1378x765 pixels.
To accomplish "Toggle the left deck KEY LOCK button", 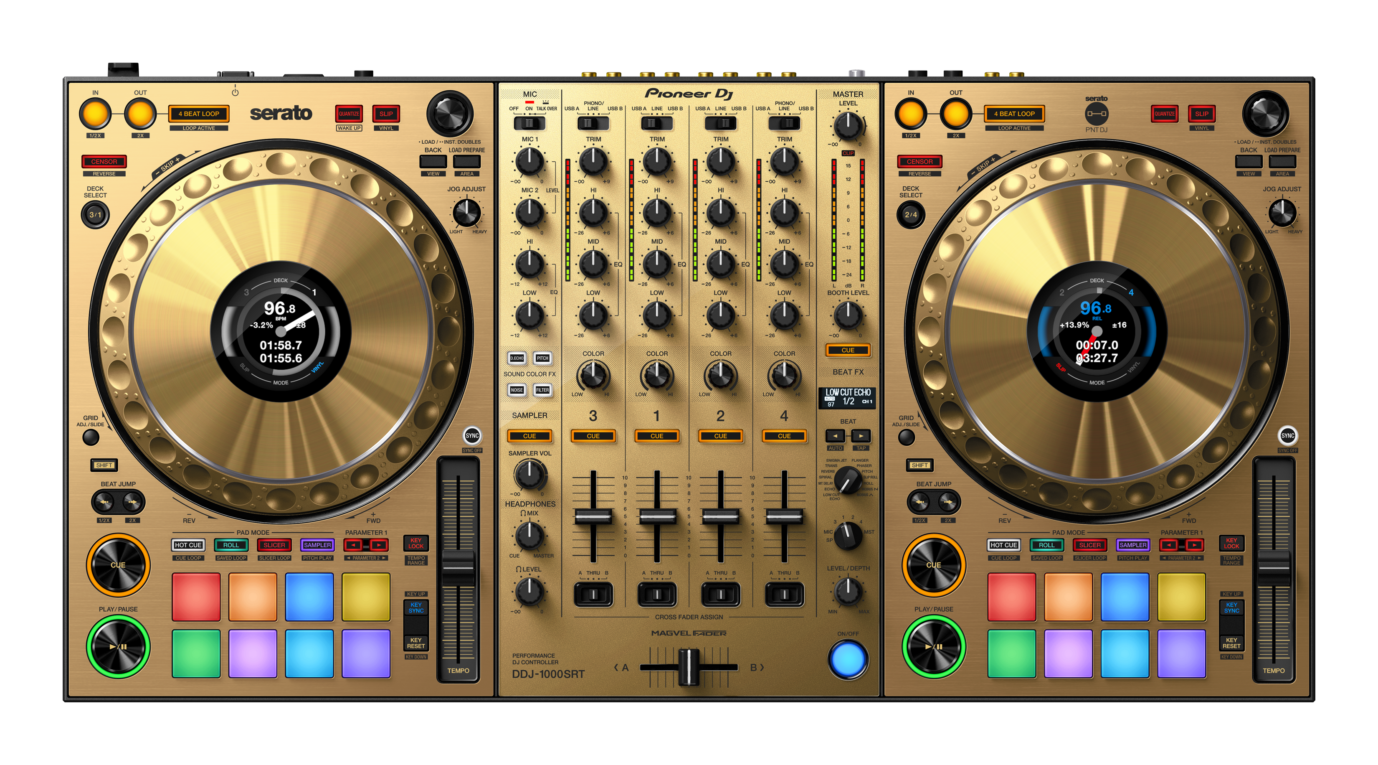I will point(415,544).
